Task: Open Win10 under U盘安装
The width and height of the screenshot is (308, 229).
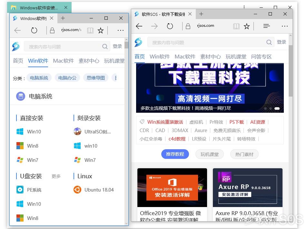Action: (x=29, y=204)
